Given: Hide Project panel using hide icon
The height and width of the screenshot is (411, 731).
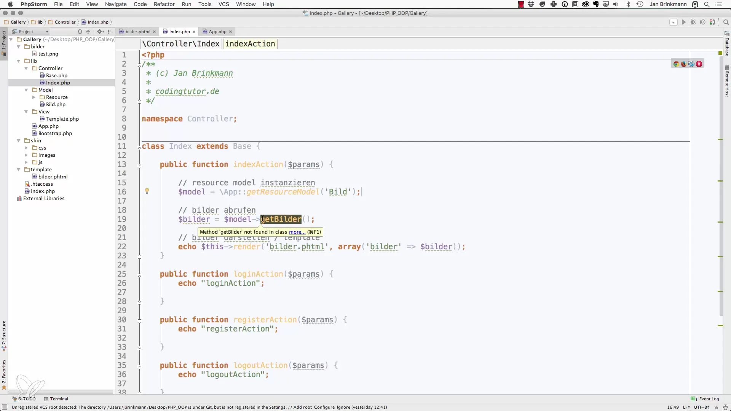Looking at the screenshot, I should pos(110,32).
